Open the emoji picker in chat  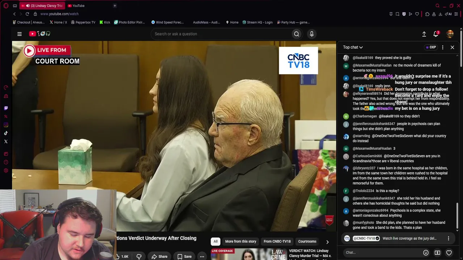click(426, 252)
